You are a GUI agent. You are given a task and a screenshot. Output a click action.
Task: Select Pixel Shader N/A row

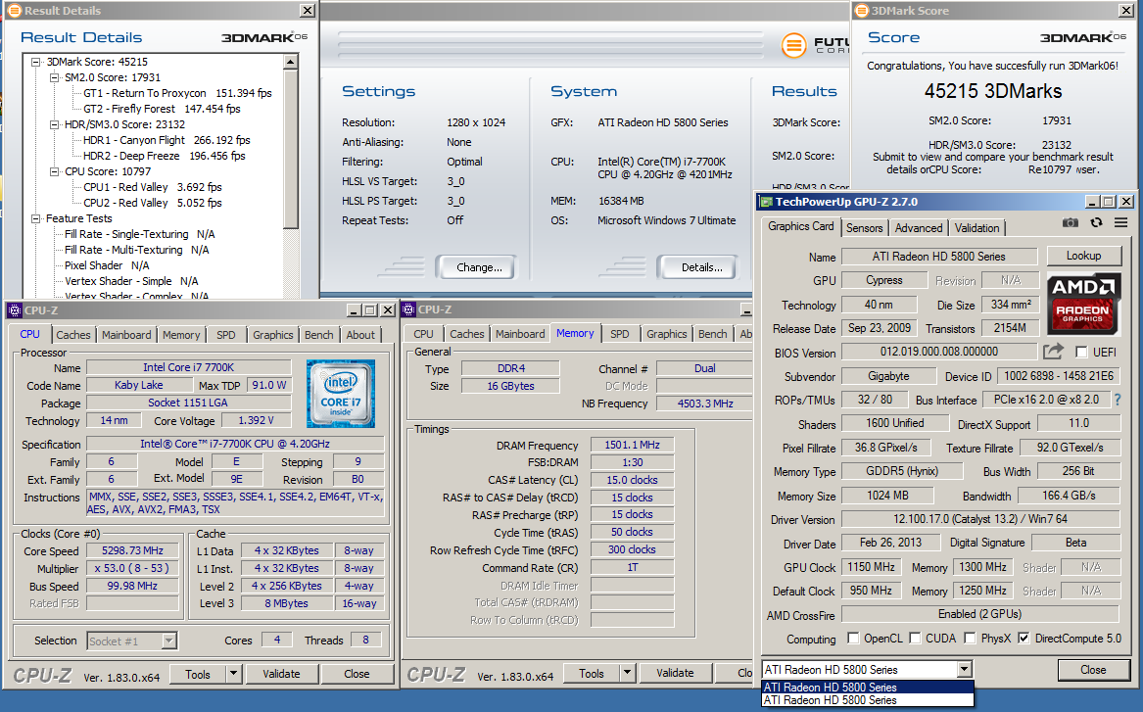[107, 266]
